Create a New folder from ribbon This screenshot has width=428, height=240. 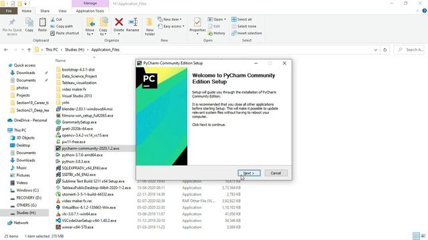click(x=150, y=27)
